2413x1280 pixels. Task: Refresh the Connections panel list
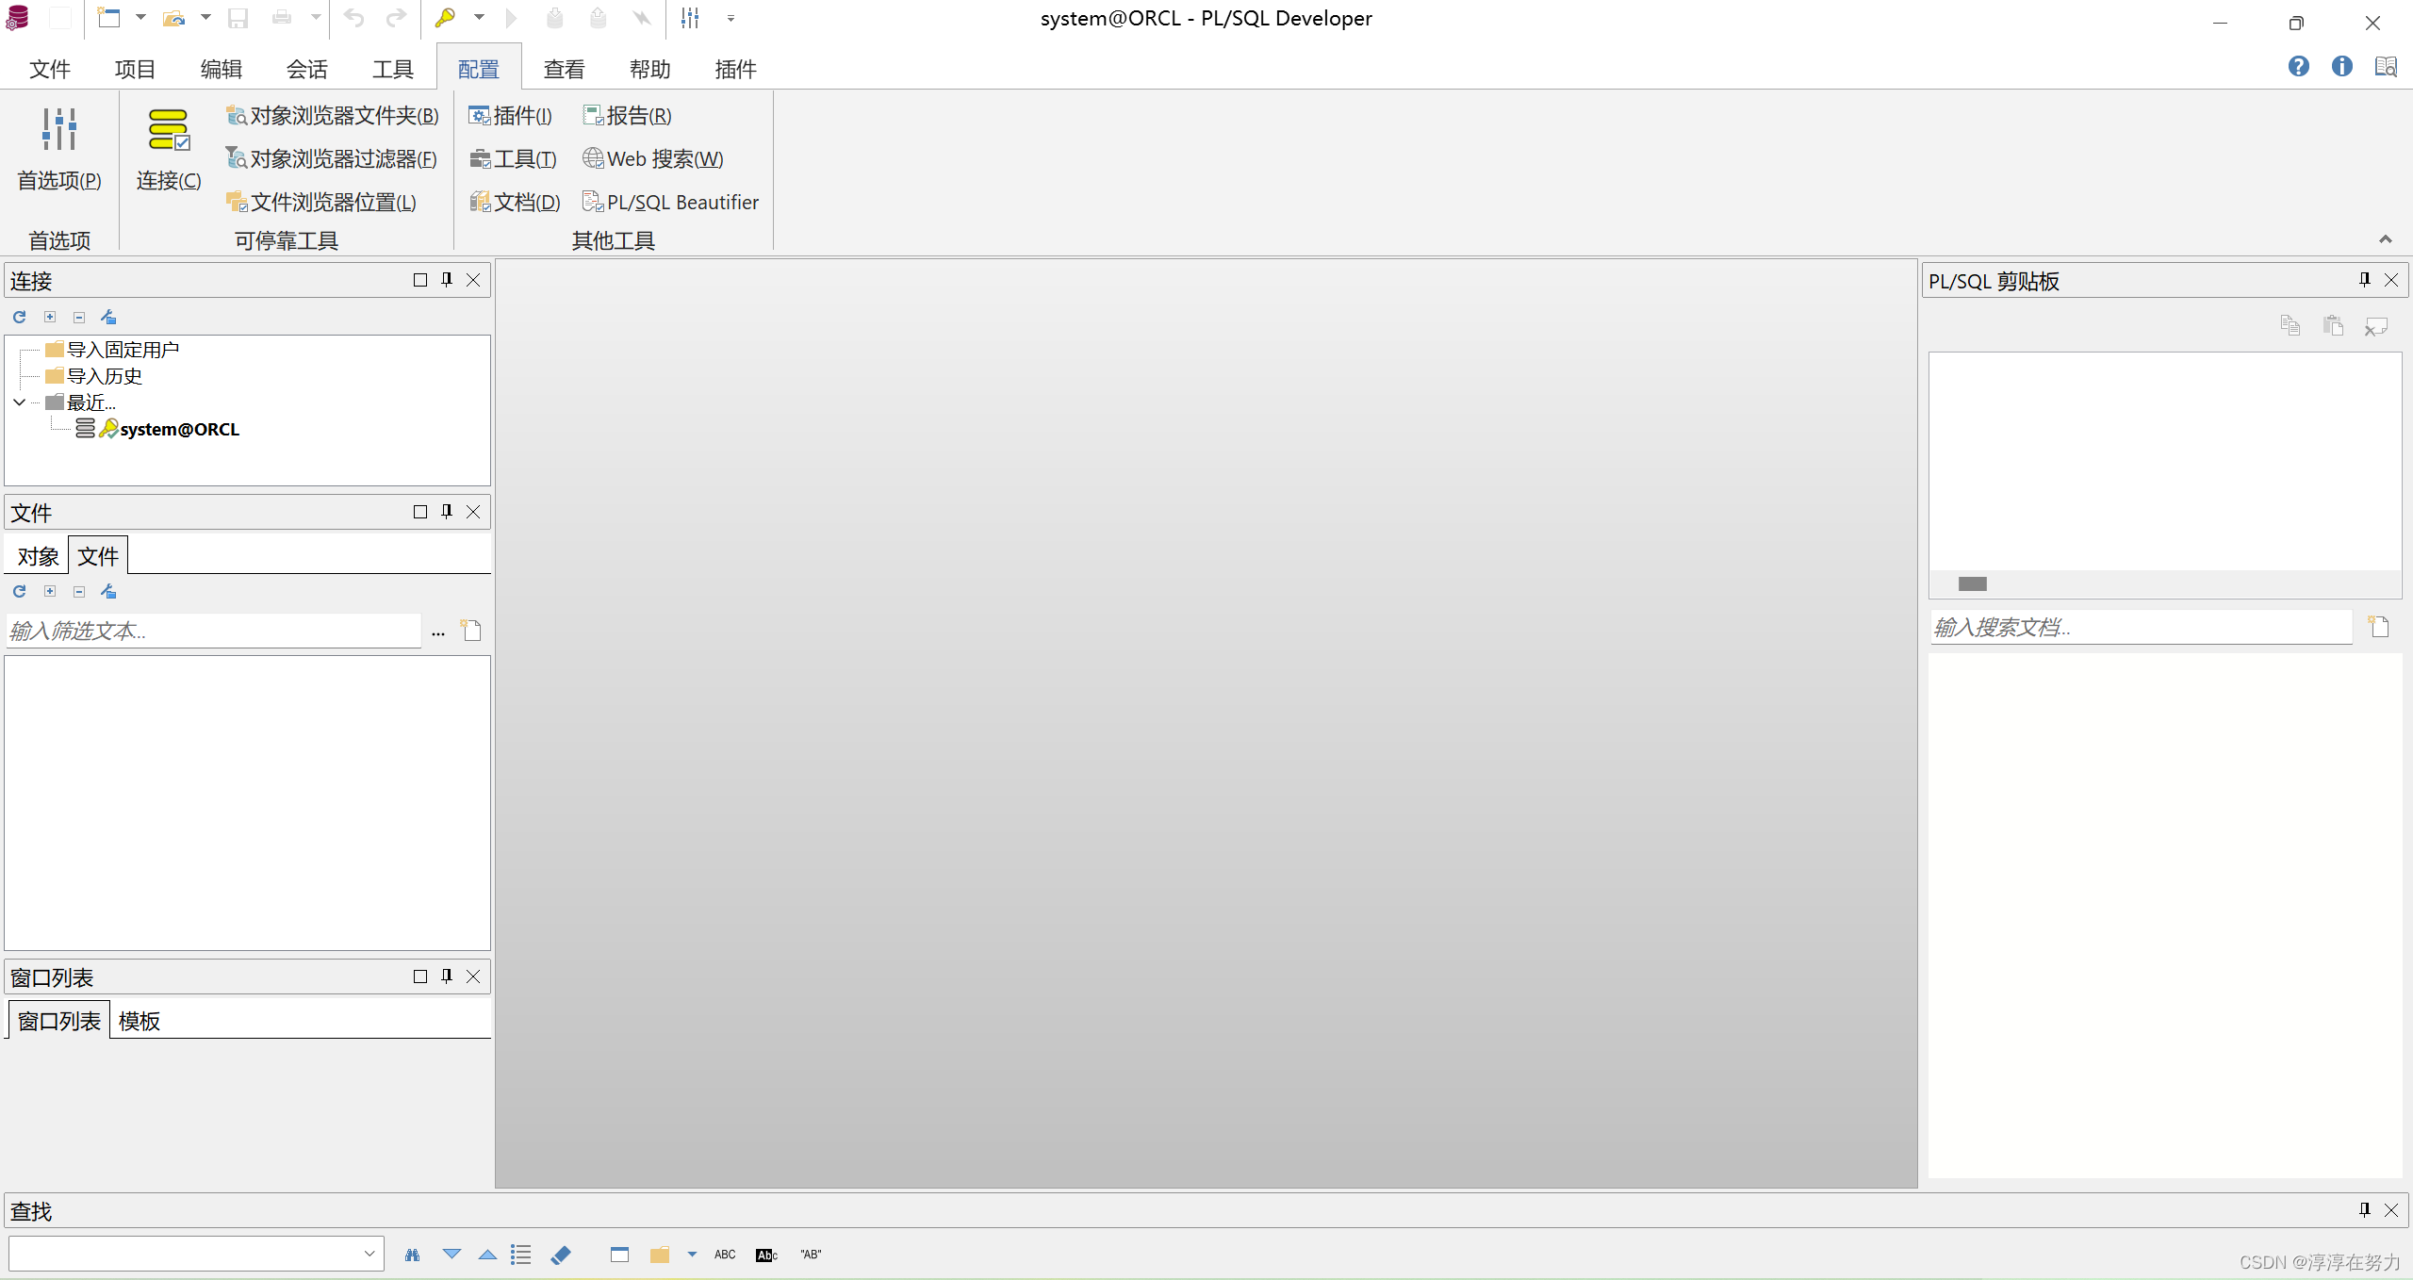coord(20,318)
